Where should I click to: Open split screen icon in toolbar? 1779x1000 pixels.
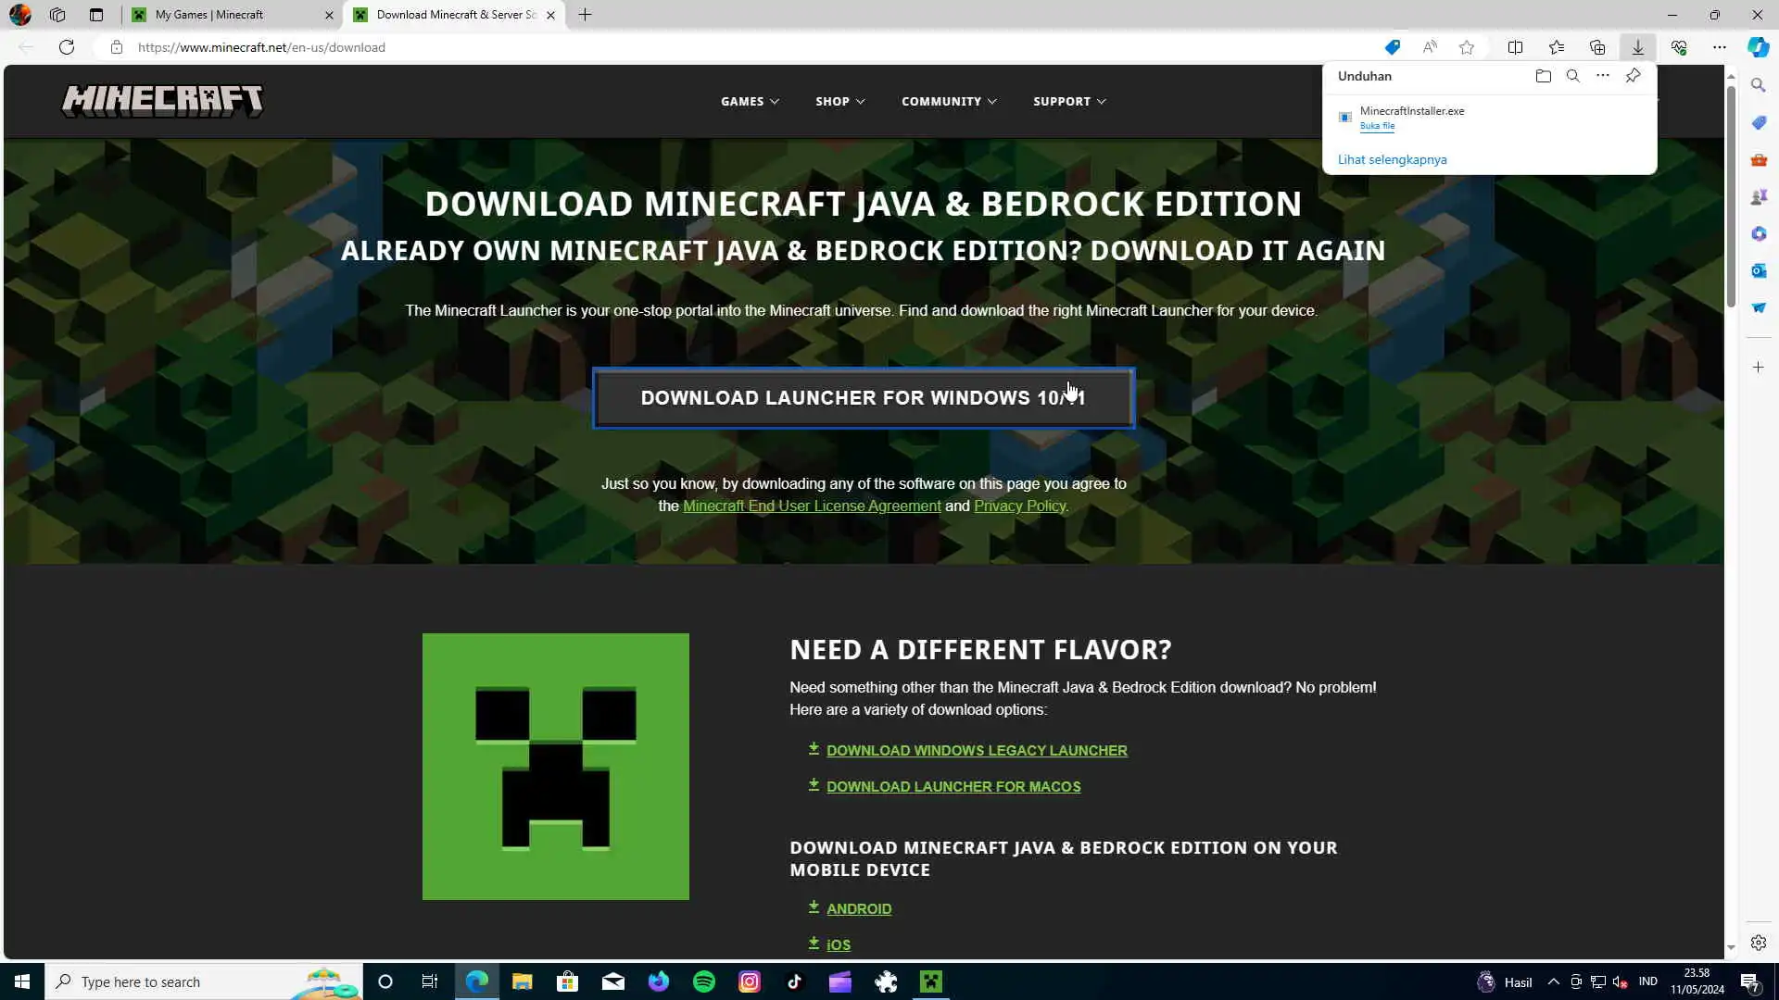(1515, 47)
